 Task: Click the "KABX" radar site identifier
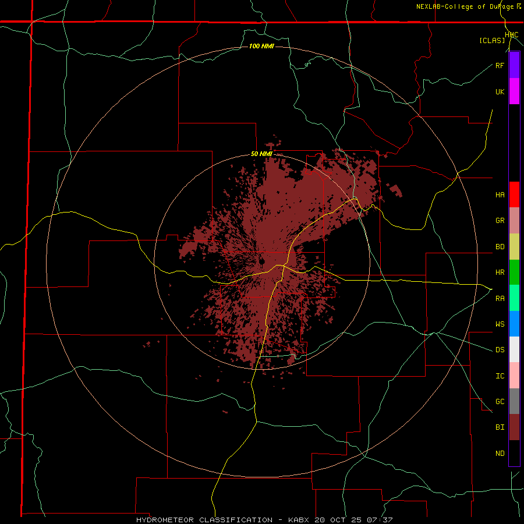[300, 520]
